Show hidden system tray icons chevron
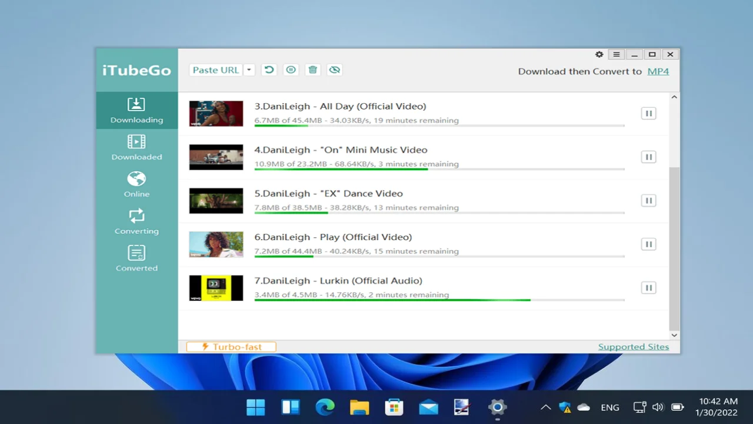The width and height of the screenshot is (753, 424). [546, 407]
